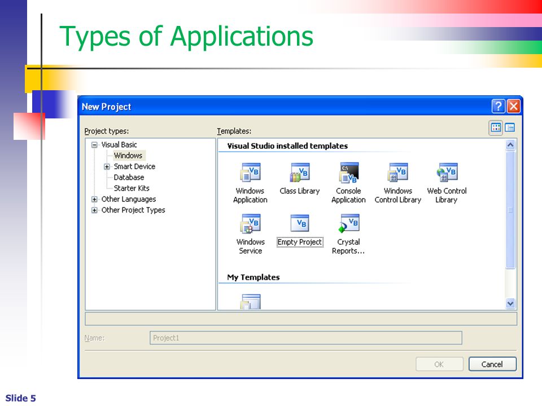Click the Empty Project label text

coord(300,242)
